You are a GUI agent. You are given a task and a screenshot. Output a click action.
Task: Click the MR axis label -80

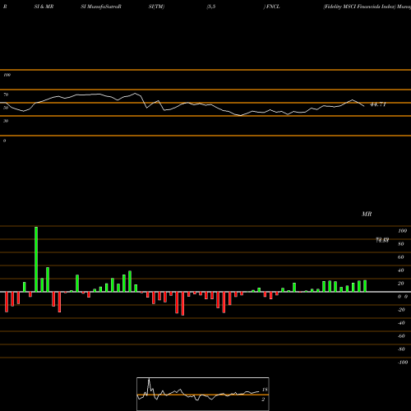tap(401, 349)
